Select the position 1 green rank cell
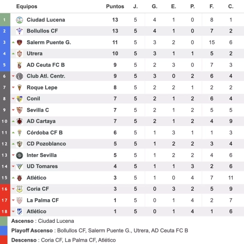Screen dimensions: 244x244 click(x=5, y=20)
